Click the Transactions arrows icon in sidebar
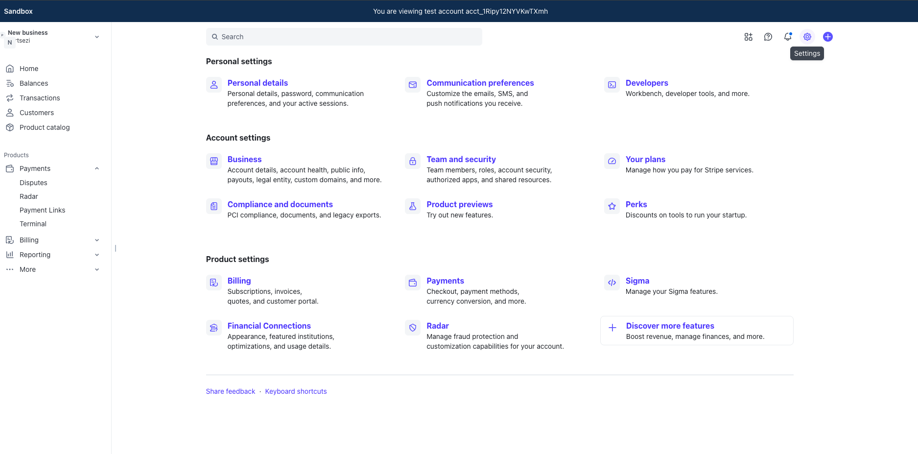Viewport: 918px width, 454px height. [10, 98]
